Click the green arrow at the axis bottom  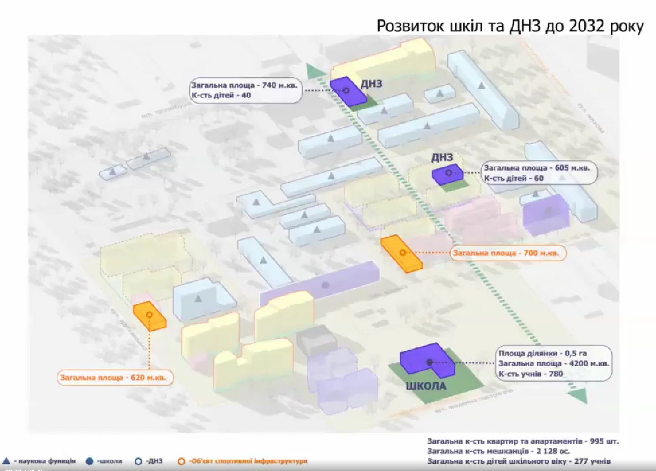coord(578,395)
